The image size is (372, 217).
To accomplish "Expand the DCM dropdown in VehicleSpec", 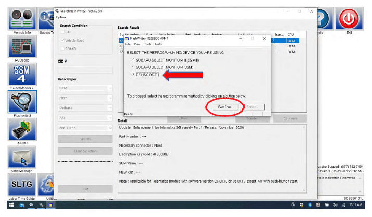I will 110,88.
